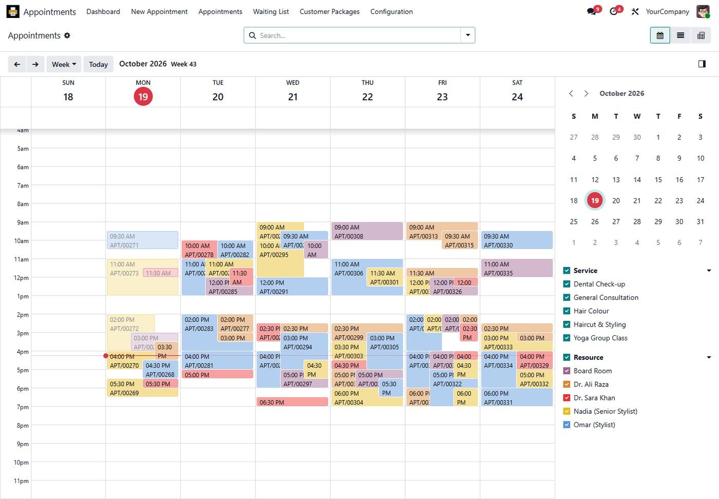Open Thursday's 11:30 AM APT/00301 appointment
Viewport: 719px width, 499px height.
pos(385,277)
